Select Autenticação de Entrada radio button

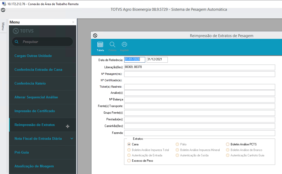(129, 155)
